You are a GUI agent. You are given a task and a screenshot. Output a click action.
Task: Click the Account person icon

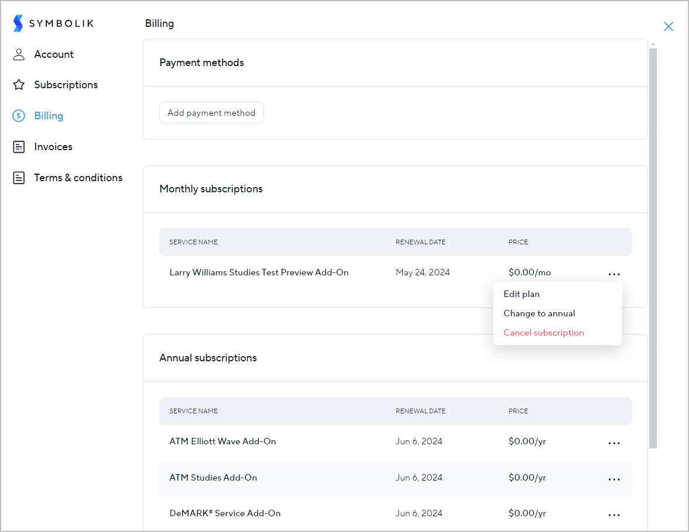tap(19, 54)
